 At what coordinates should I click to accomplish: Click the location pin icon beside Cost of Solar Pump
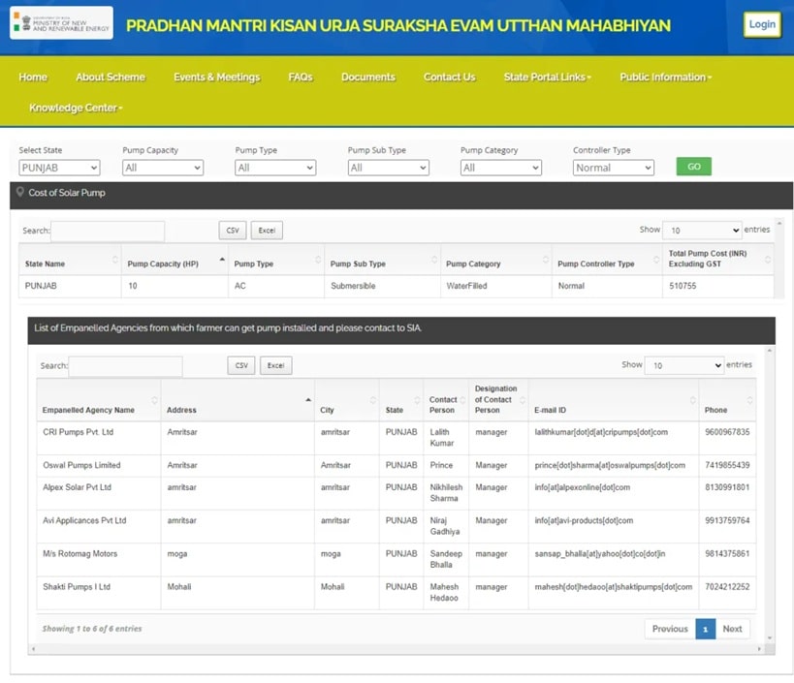click(20, 192)
